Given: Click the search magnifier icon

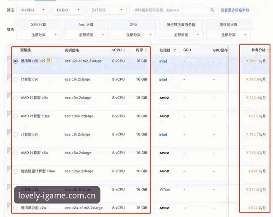Looking at the screenshot, I should coord(212,10).
